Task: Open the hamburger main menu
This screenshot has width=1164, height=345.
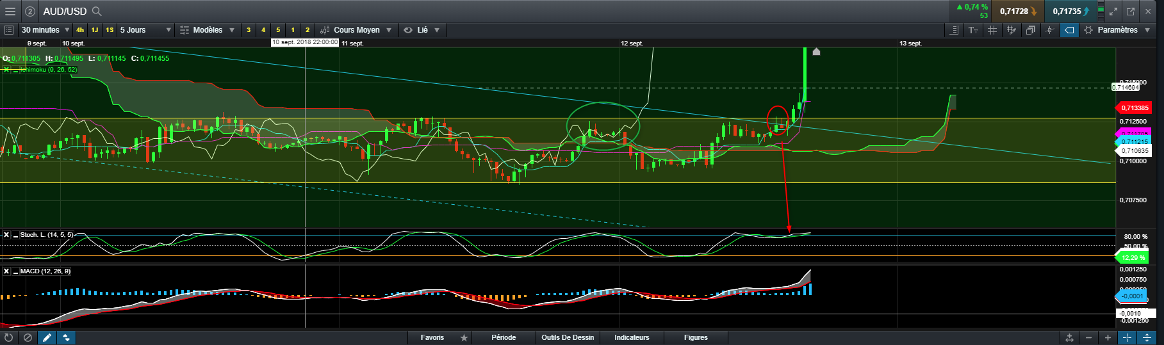Action: 10,11
